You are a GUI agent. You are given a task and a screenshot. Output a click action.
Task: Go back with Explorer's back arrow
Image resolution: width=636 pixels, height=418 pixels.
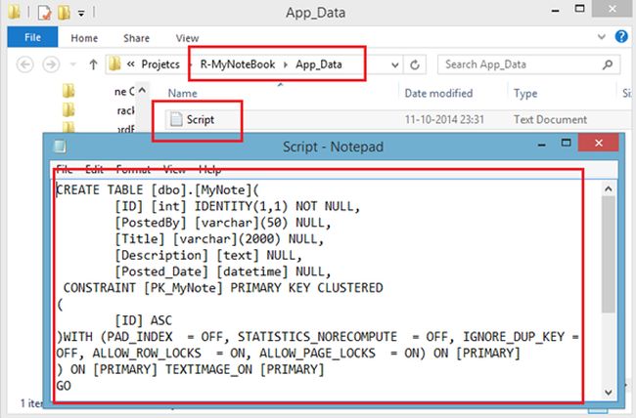tap(24, 64)
